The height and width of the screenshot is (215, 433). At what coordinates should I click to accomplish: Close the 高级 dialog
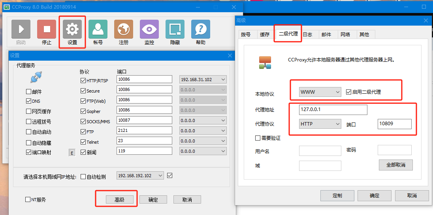pos(426,20)
